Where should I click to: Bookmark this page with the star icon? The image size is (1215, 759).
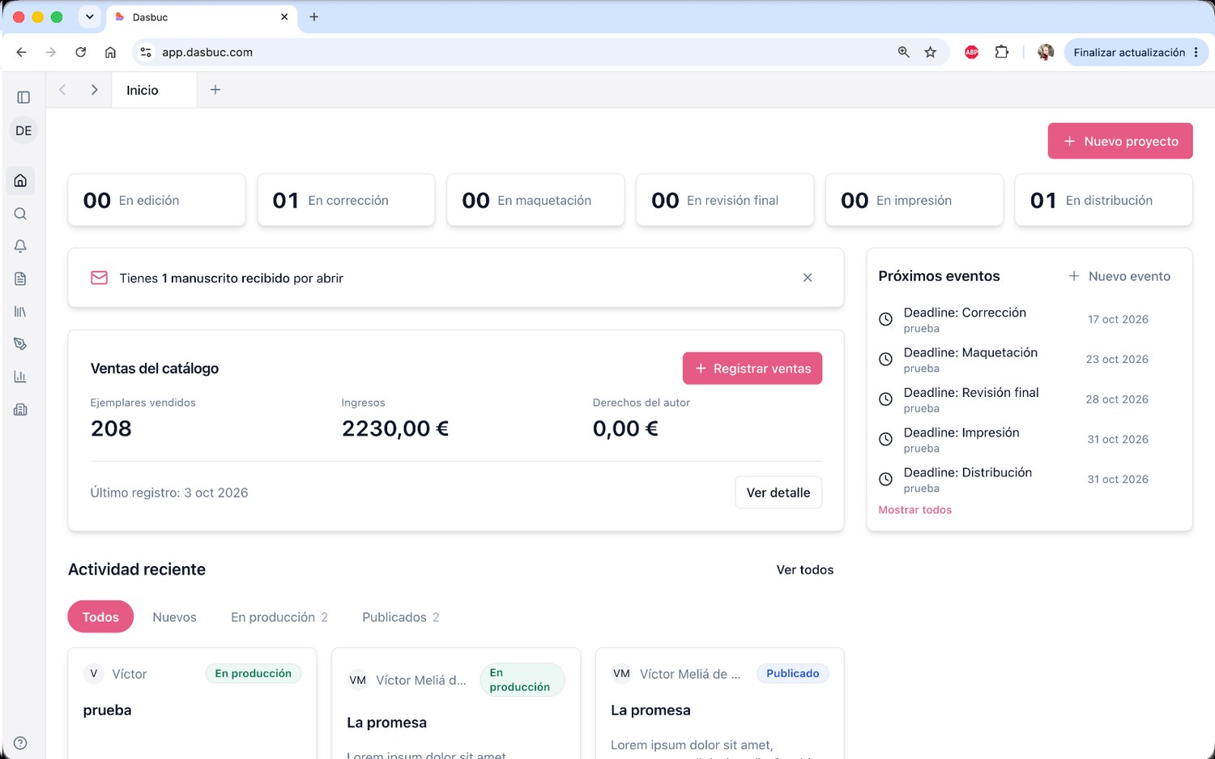coord(931,52)
